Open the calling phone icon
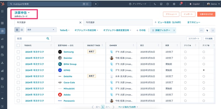The image size is (221, 109). (x=155, y=4)
